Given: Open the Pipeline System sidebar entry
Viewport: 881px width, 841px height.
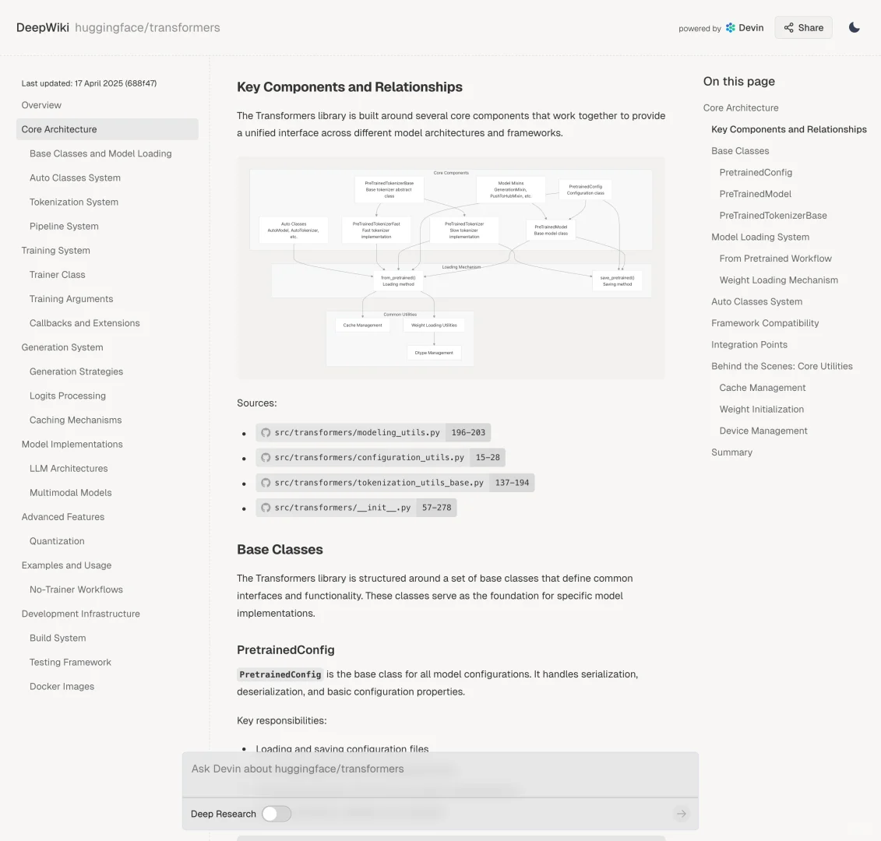Looking at the screenshot, I should [x=64, y=226].
